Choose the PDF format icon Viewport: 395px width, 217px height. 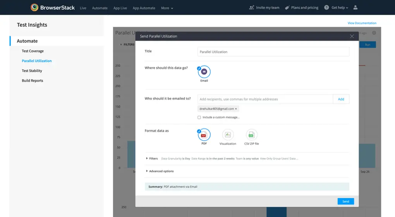pyautogui.click(x=204, y=135)
